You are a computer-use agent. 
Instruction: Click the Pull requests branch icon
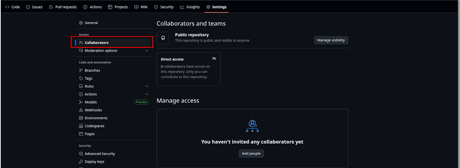tap(51, 7)
